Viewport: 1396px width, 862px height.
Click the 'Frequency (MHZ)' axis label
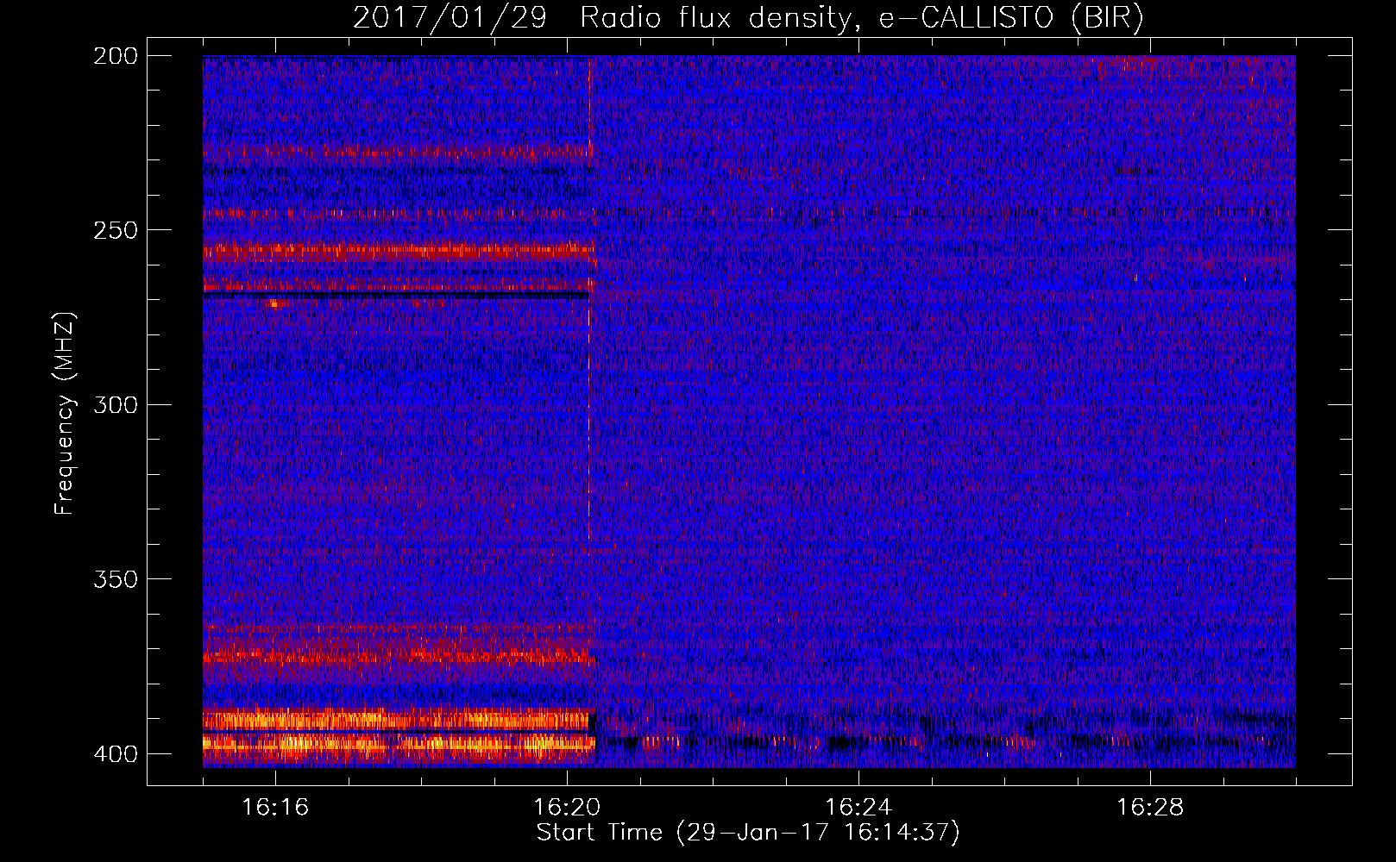point(65,413)
